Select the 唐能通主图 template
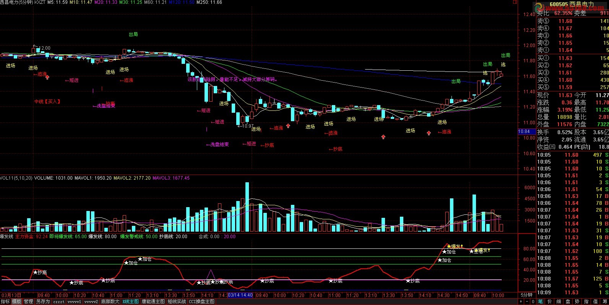609x305 pixels. pos(153,302)
